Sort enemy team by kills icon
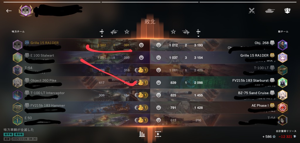The height and width of the screenshot is (143, 300). pyautogui.click(x=186, y=32)
